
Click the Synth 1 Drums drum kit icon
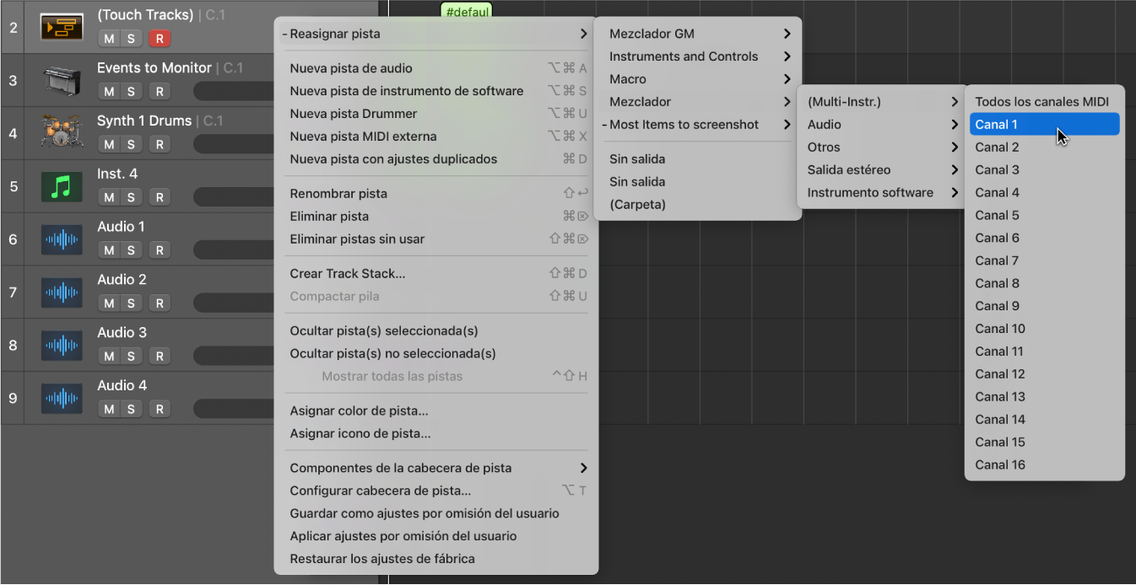click(62, 133)
